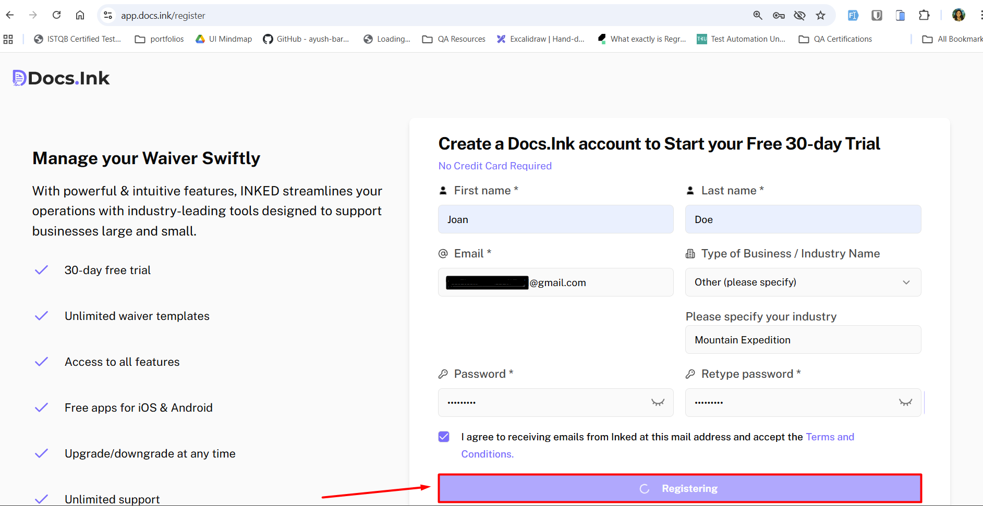This screenshot has height=506, width=983.
Task: Open the password manager key icon
Action: pyautogui.click(x=779, y=16)
